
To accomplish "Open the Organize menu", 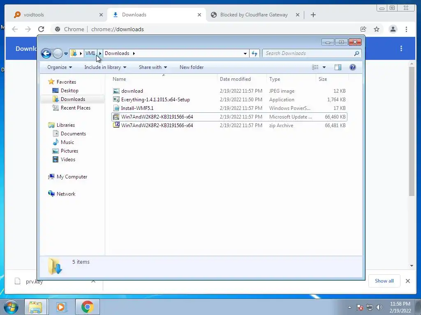I will point(60,67).
